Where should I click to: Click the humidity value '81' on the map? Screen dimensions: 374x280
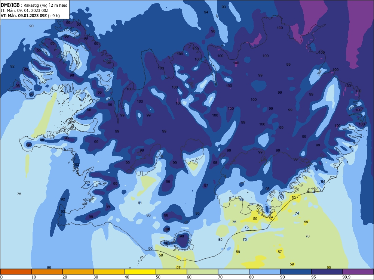tap(140, 203)
